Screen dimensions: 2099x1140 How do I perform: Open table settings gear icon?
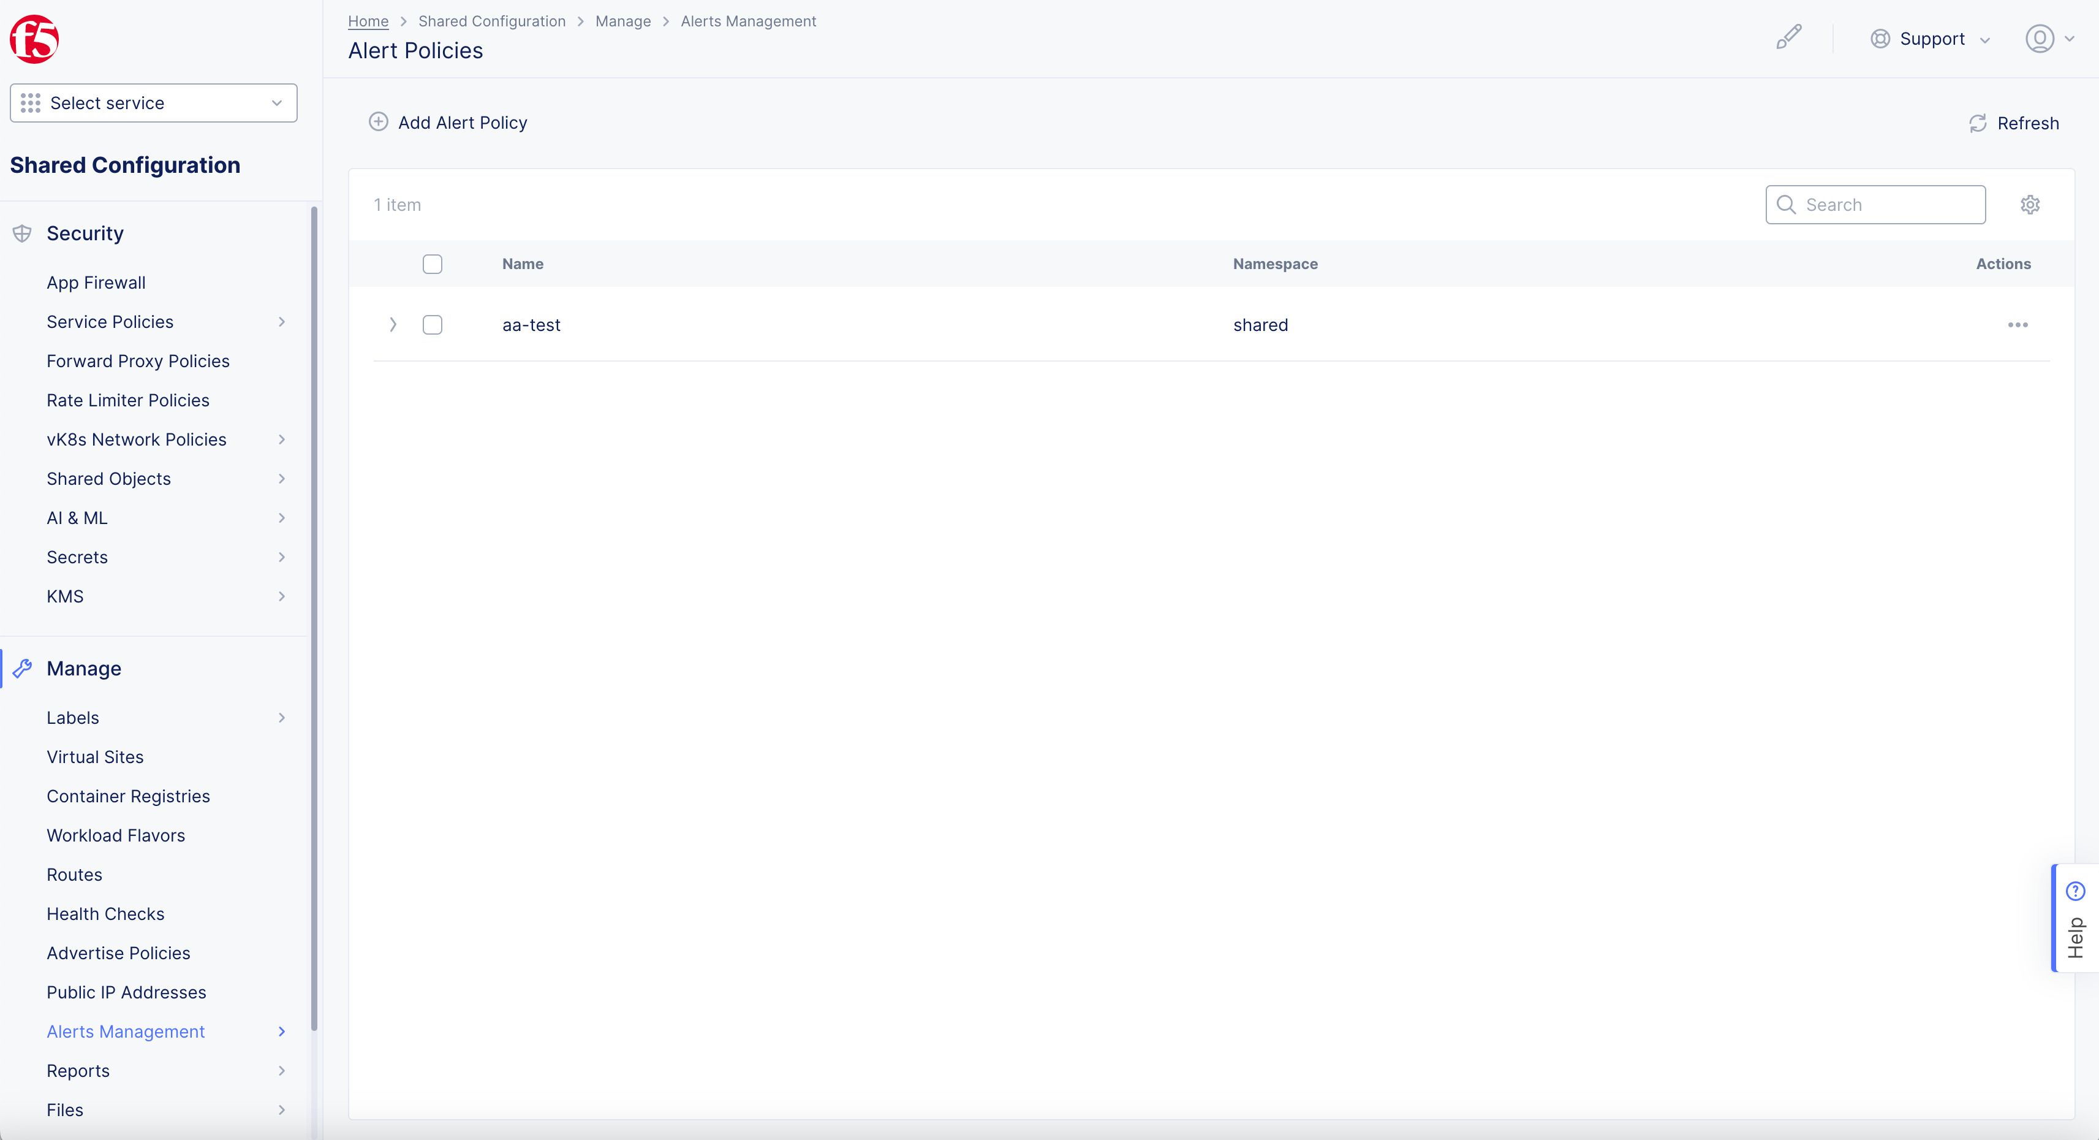pos(2030,205)
